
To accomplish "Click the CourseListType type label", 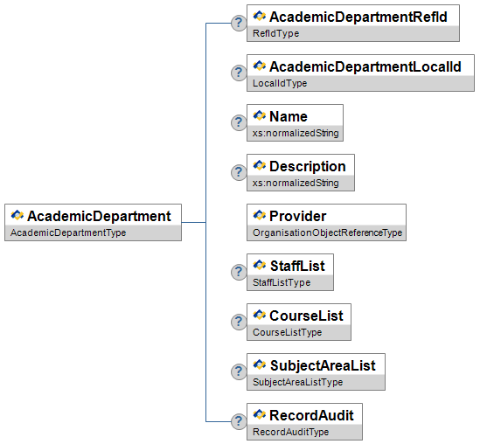I will coord(288,332).
